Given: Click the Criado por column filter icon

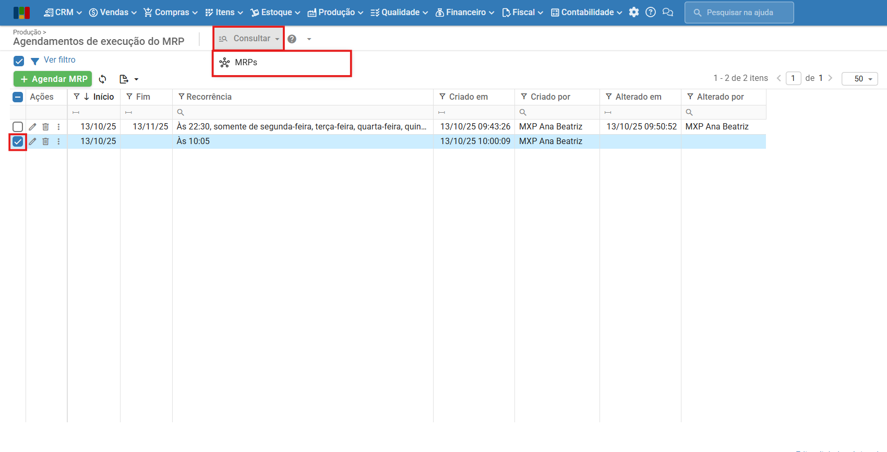Looking at the screenshot, I should coord(524,97).
